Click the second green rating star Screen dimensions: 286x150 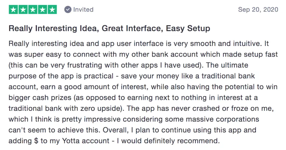[x=23, y=10]
